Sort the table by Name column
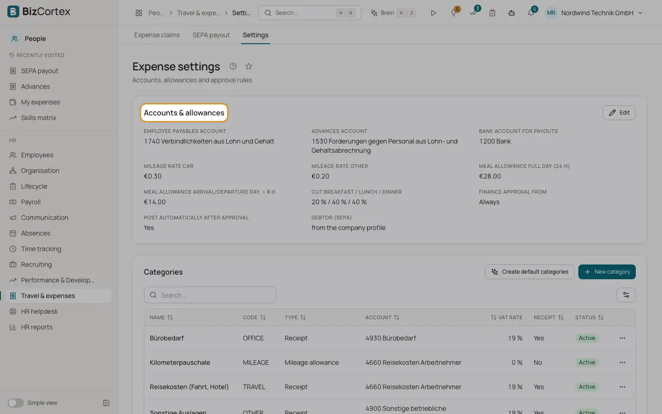The height and width of the screenshot is (414, 662). [161, 317]
